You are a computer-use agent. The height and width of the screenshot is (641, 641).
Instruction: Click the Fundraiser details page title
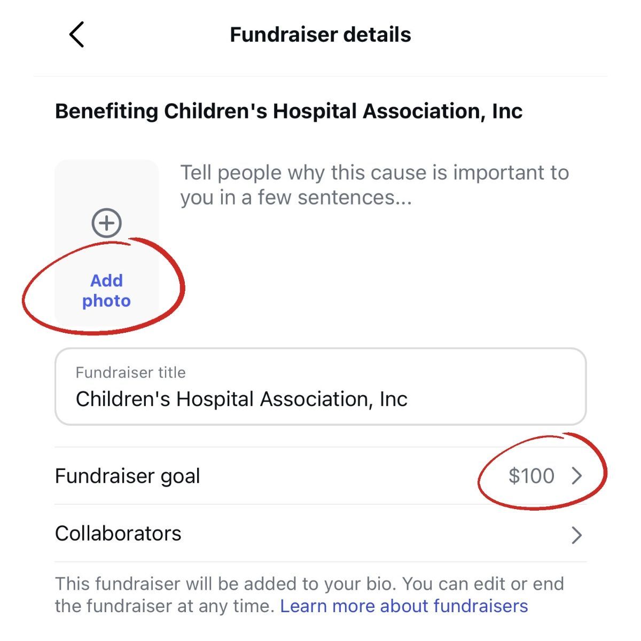pyautogui.click(x=320, y=35)
